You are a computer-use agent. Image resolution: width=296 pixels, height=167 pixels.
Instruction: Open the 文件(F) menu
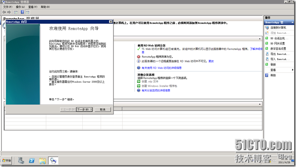coord(8,7)
